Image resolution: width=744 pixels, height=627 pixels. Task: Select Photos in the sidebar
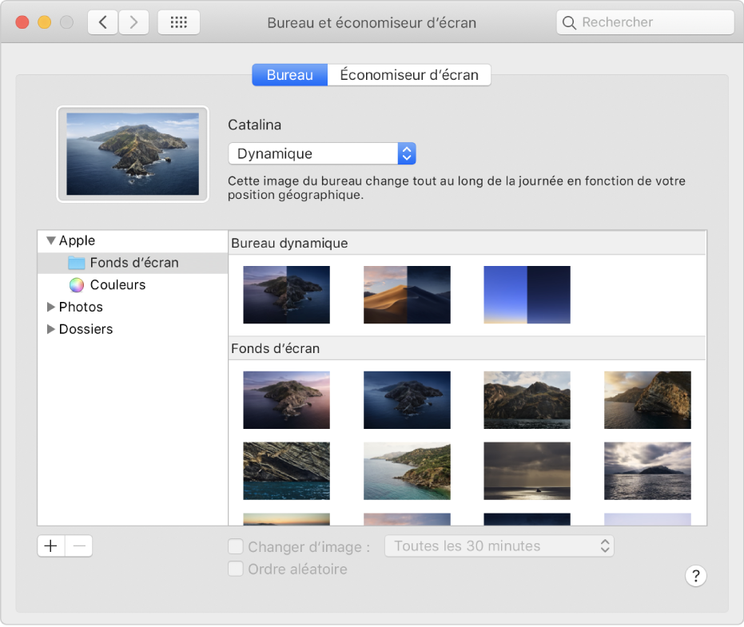coord(133,307)
